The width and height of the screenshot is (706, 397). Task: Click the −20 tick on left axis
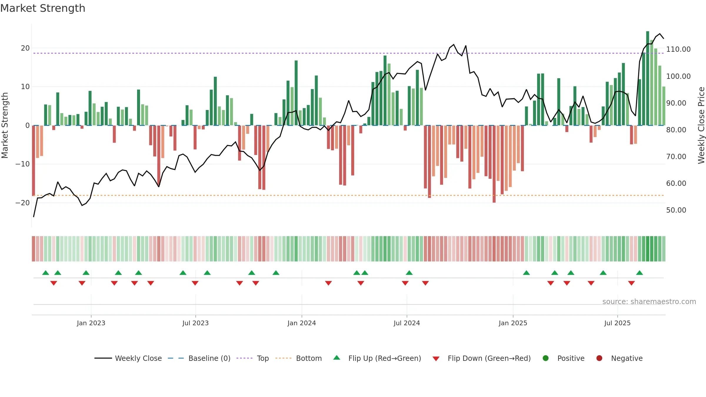(23, 203)
